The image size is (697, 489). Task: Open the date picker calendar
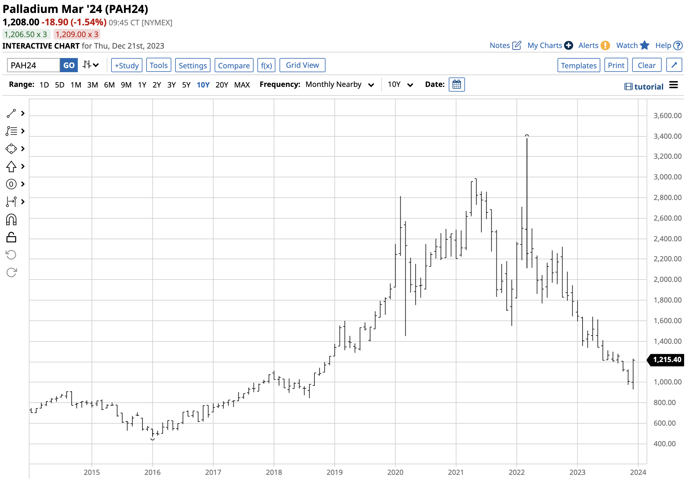[x=457, y=84]
